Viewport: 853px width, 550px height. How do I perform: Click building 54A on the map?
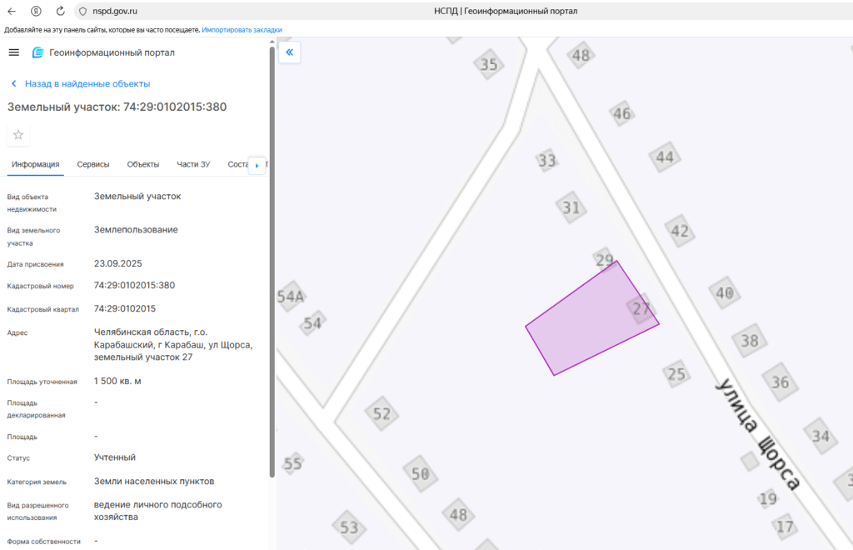tap(291, 297)
